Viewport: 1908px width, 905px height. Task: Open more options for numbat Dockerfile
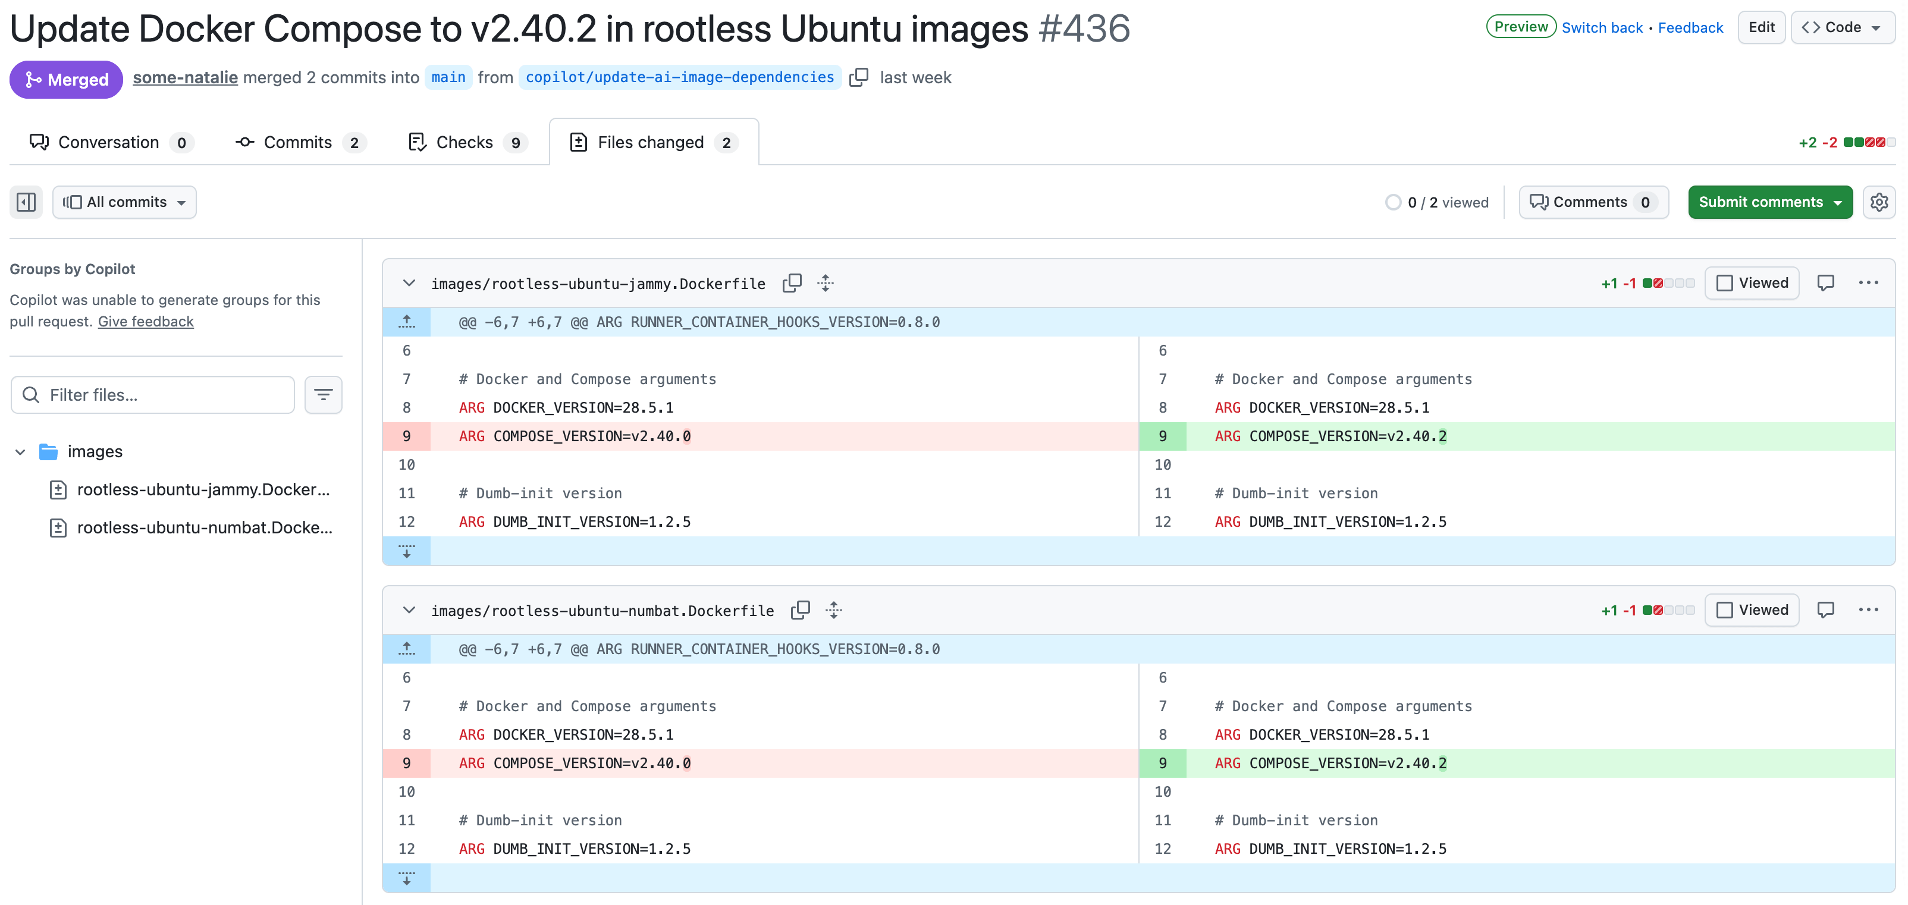[x=1868, y=610]
